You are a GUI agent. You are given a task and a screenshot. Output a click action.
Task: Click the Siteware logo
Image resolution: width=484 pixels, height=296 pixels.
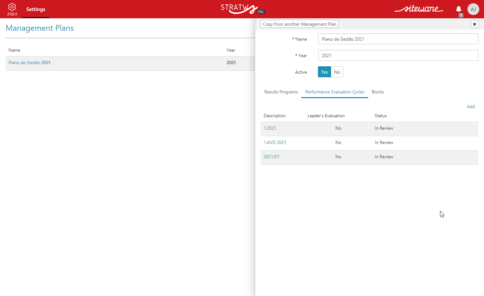[x=419, y=9]
